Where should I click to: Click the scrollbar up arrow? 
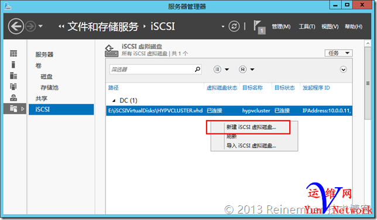[368, 43]
